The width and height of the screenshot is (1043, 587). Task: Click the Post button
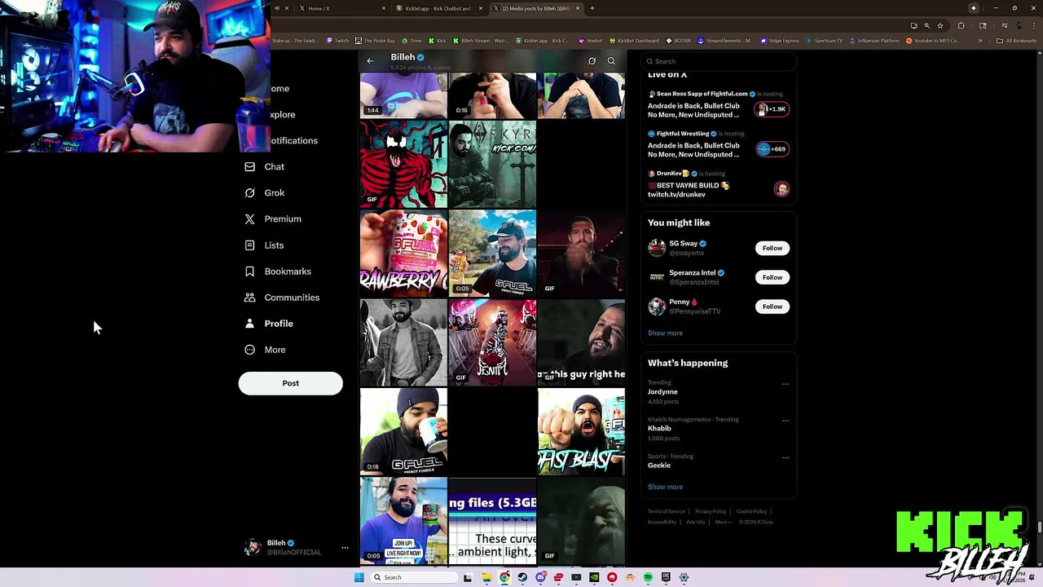[290, 383]
